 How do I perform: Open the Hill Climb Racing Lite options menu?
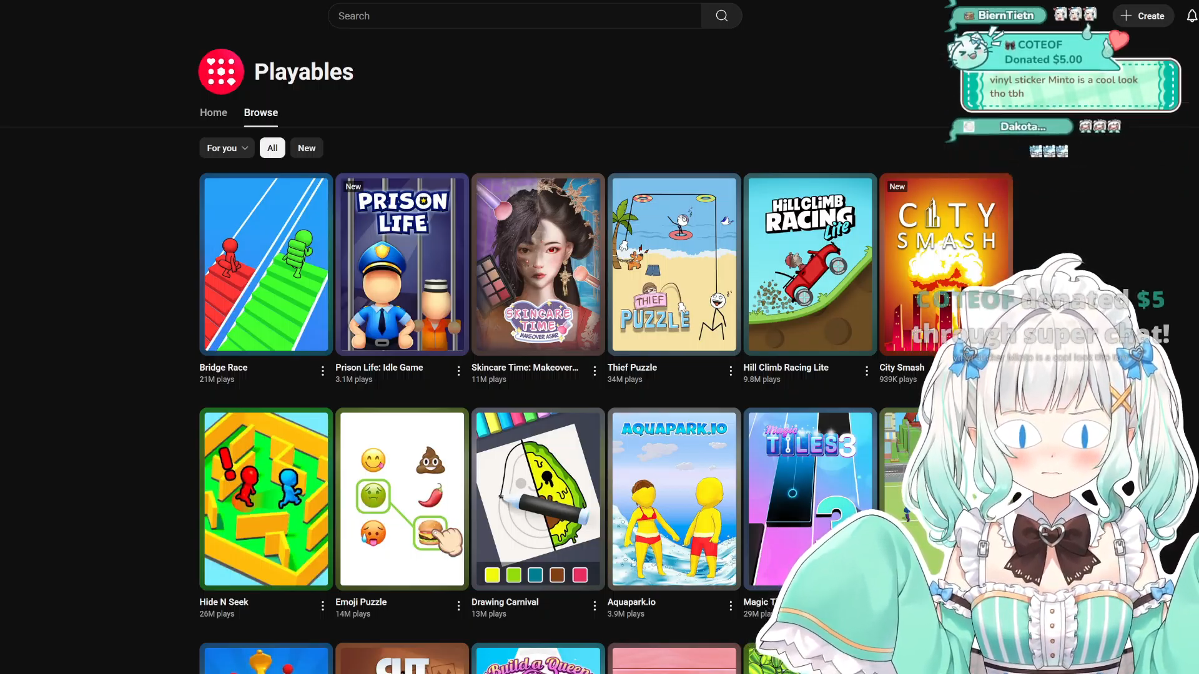867,371
